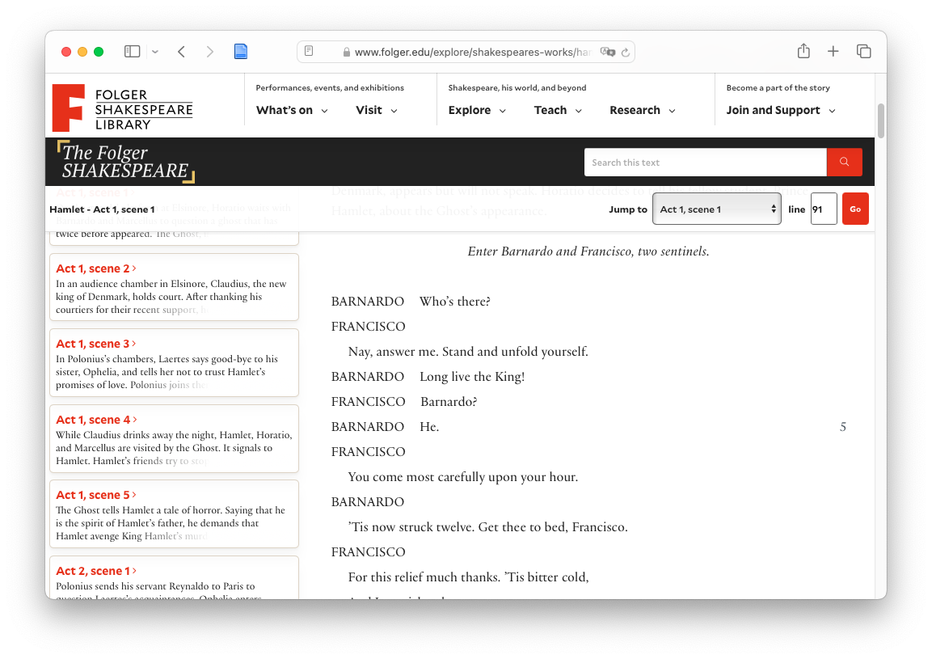Click the line "Who's there?"
The width and height of the screenshot is (932, 659).
(x=455, y=302)
